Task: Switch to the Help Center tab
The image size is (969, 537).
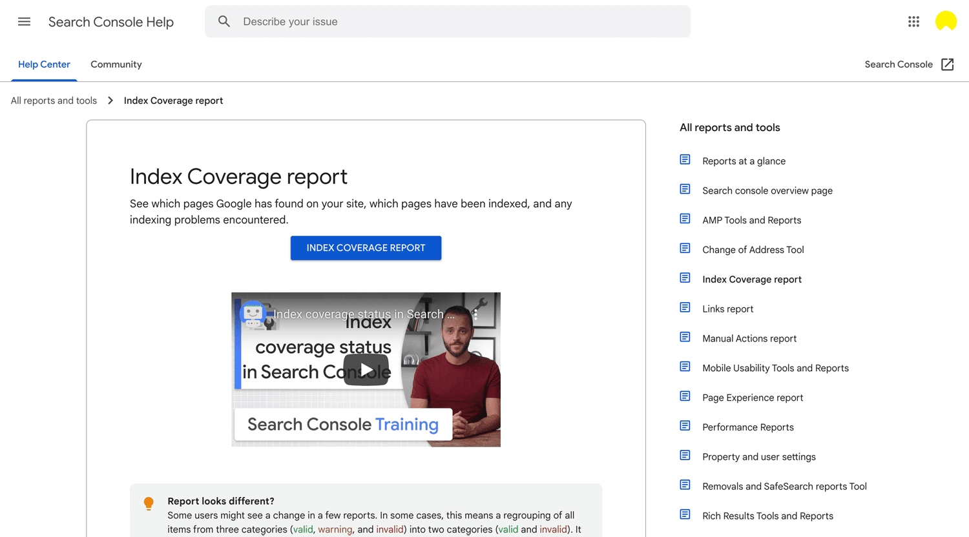Action: click(x=44, y=65)
